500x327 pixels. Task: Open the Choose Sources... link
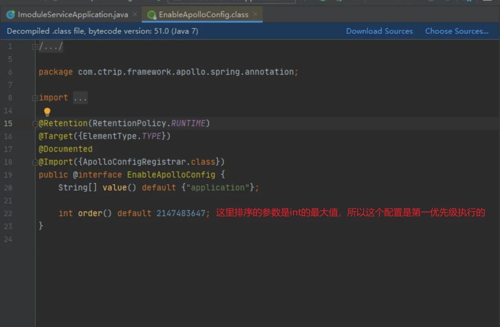457,31
